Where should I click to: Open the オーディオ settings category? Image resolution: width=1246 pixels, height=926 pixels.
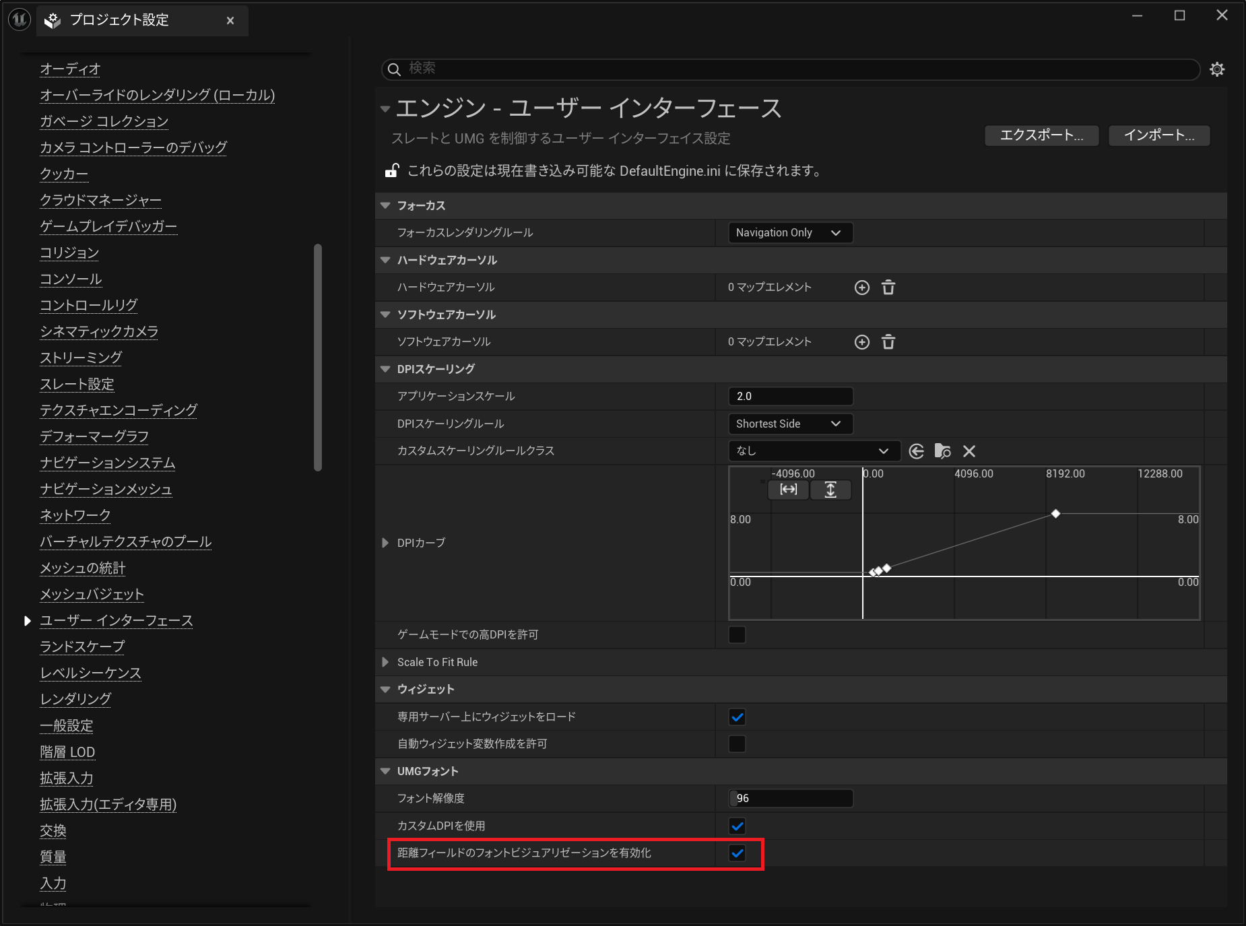click(70, 69)
